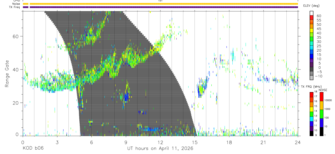The width and height of the screenshot is (335, 154).
Task: Click the 'Noise' row label at top left
Action: click(x=17, y=4)
